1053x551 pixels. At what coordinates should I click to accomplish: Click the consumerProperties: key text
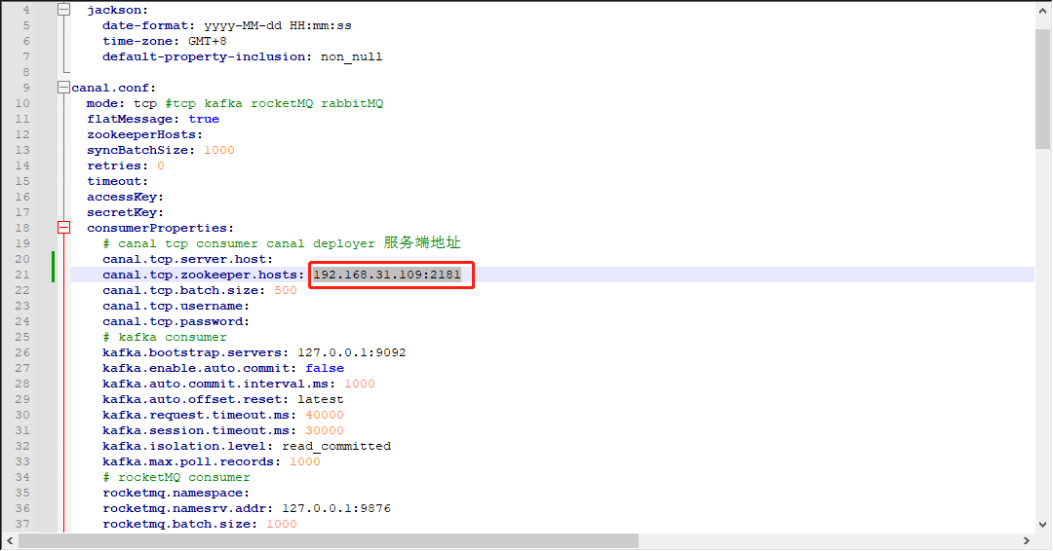pos(160,228)
